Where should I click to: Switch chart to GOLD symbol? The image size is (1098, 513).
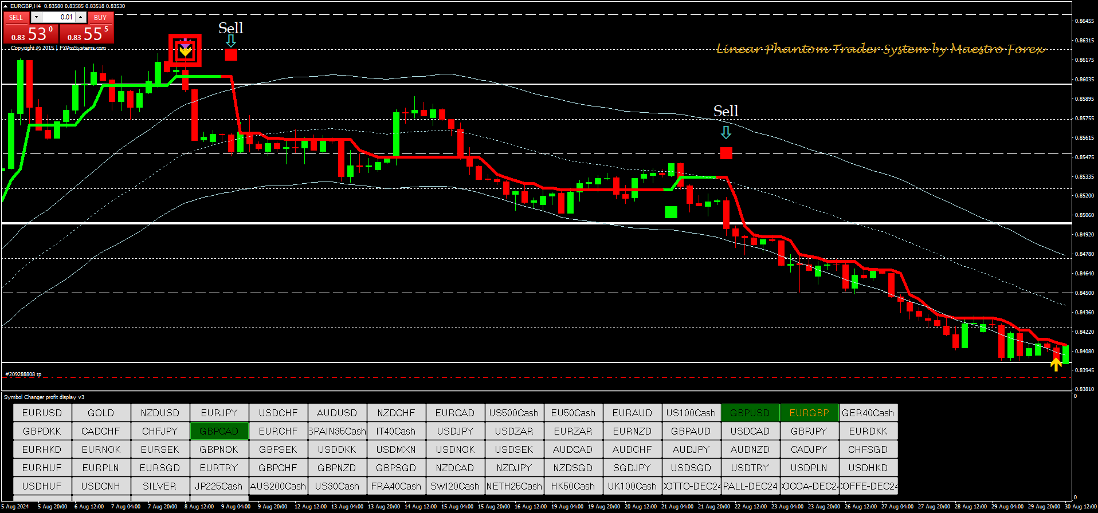point(101,413)
